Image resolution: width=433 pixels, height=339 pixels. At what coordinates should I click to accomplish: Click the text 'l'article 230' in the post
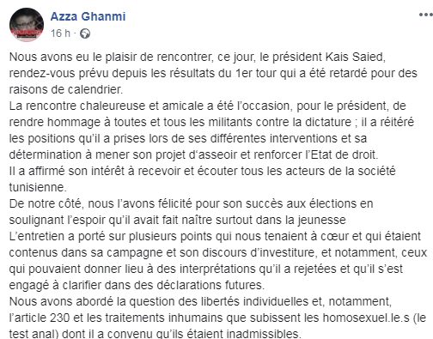click(40, 318)
